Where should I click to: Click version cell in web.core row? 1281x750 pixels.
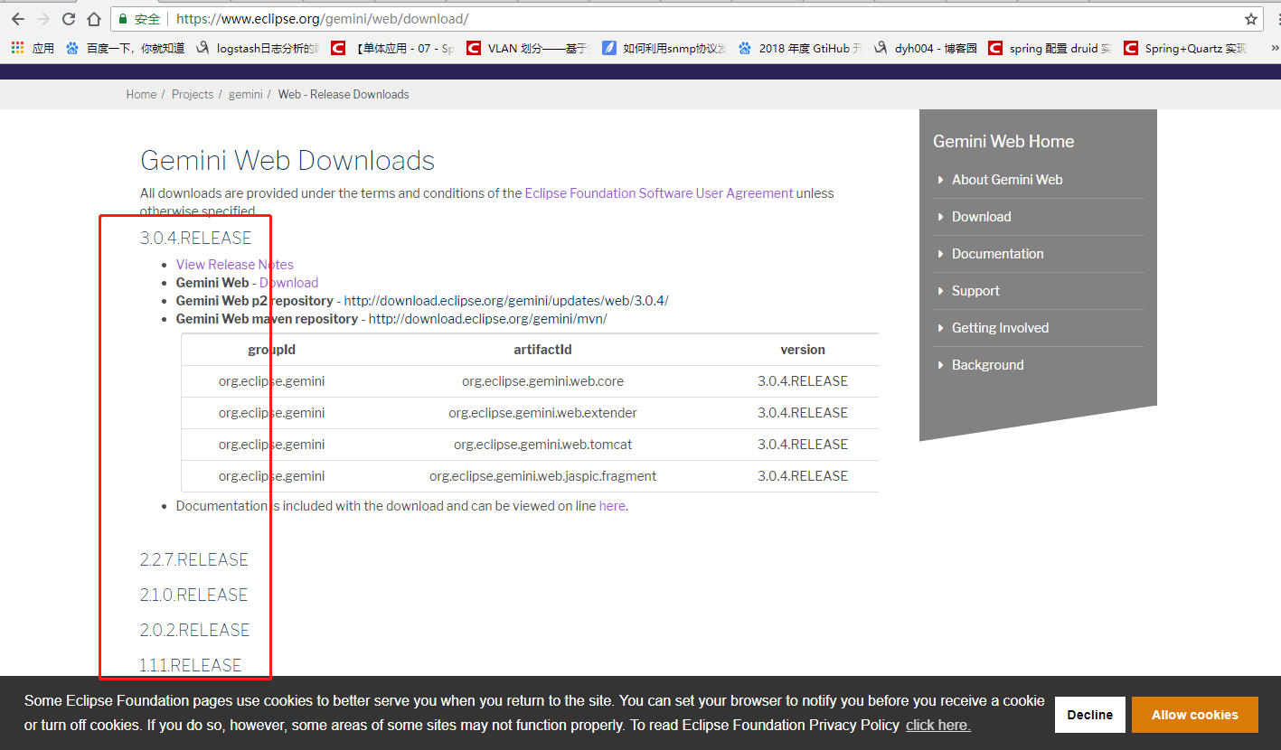803,381
